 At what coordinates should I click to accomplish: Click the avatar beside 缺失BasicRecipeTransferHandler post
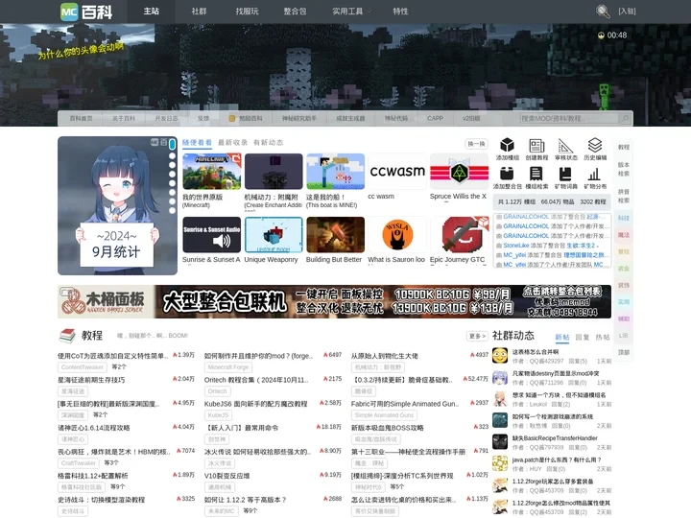point(500,442)
